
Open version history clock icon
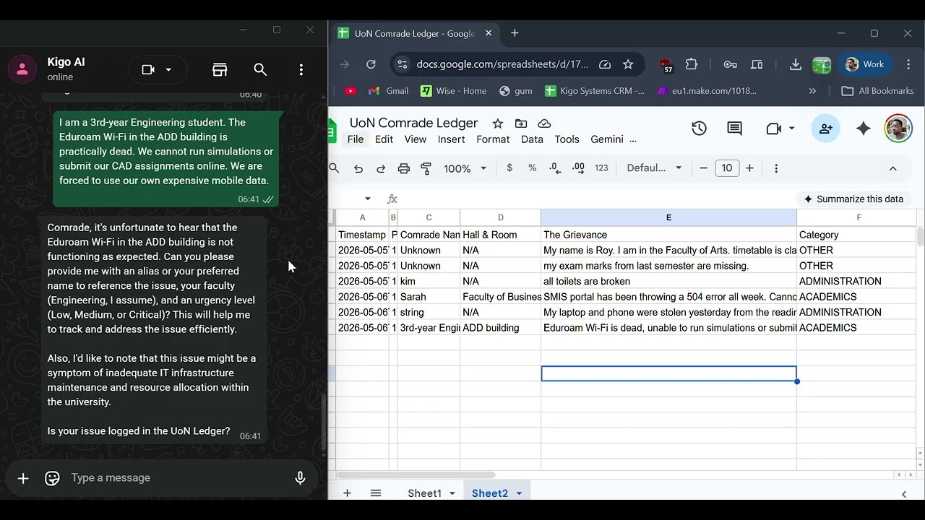click(x=699, y=129)
